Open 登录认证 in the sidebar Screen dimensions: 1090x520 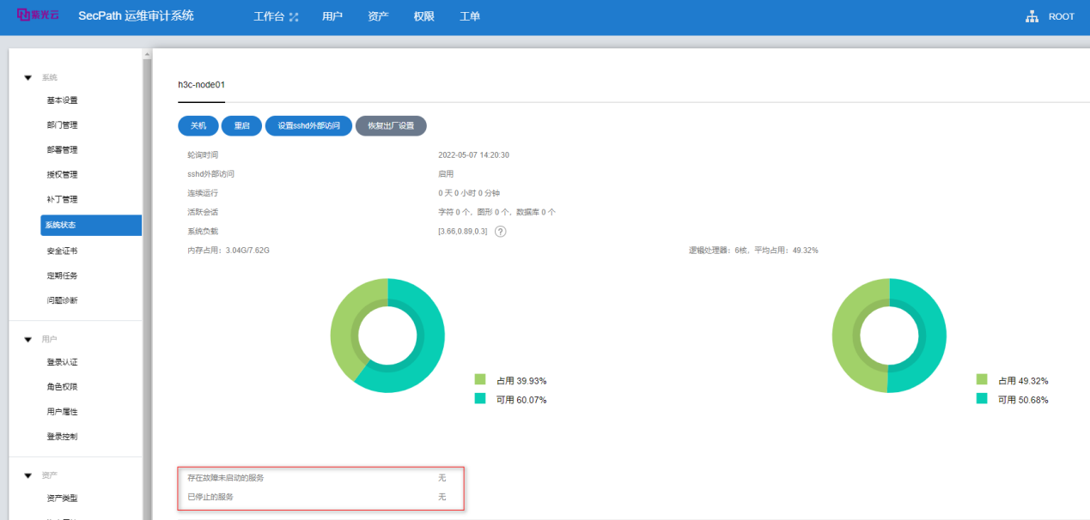pos(62,362)
